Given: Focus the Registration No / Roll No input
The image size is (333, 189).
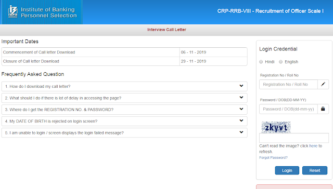Looking at the screenshot, I should tap(288, 84).
